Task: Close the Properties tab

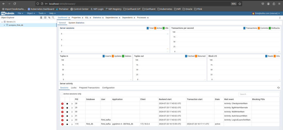Action: click(x=82, y=18)
